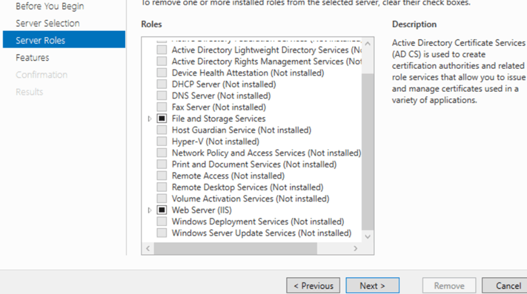Toggle the Active Directory Lightweight Directory Services checkbox

(161, 50)
